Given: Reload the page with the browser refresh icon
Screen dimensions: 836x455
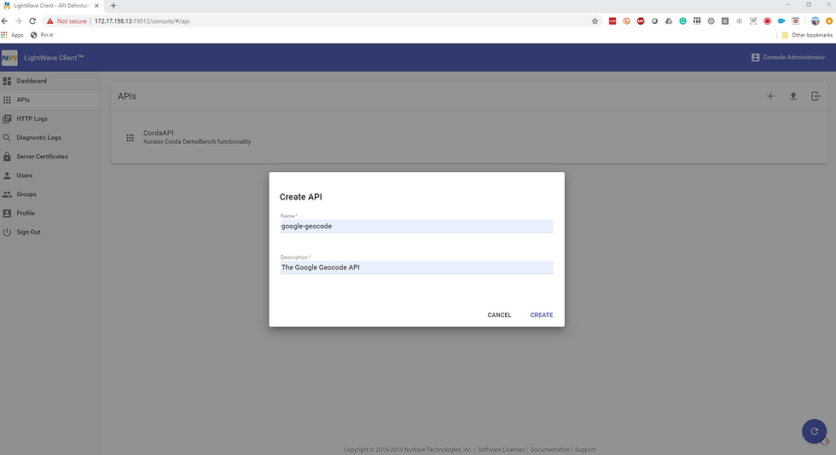Looking at the screenshot, I should click(32, 21).
